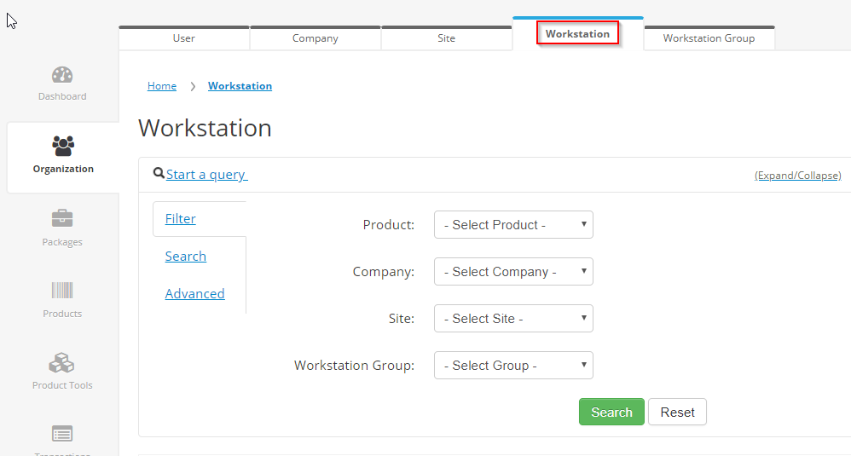The width and height of the screenshot is (851, 456).
Task: Open the Dashboard gauge icon
Action: pyautogui.click(x=62, y=75)
